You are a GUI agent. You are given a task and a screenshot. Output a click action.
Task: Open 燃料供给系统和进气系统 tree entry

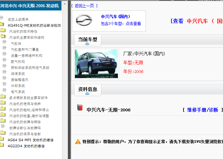[30, 68]
